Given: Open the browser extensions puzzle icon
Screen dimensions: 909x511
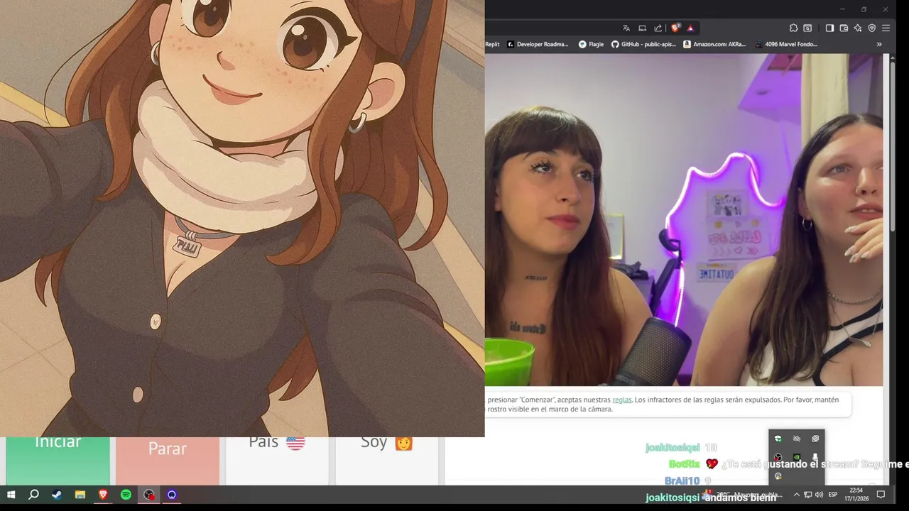Looking at the screenshot, I should click(793, 28).
